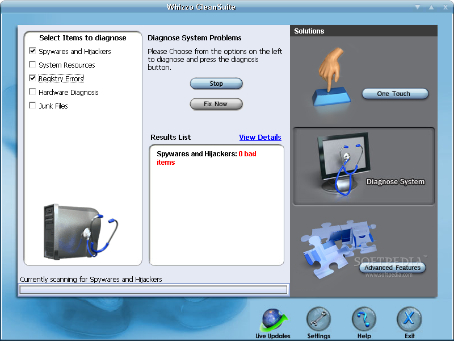Click the One Touch hand icon
This screenshot has width=454, height=341.
[x=331, y=77]
